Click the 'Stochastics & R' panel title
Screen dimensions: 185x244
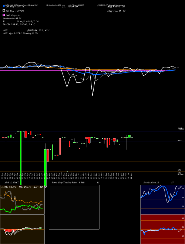click(151, 183)
